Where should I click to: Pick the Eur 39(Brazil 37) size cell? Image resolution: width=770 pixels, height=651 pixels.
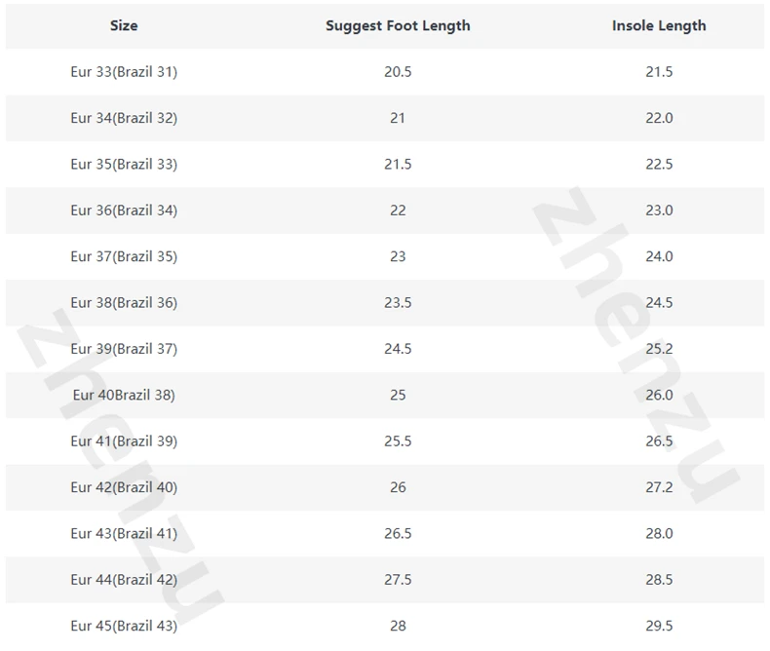(x=124, y=349)
